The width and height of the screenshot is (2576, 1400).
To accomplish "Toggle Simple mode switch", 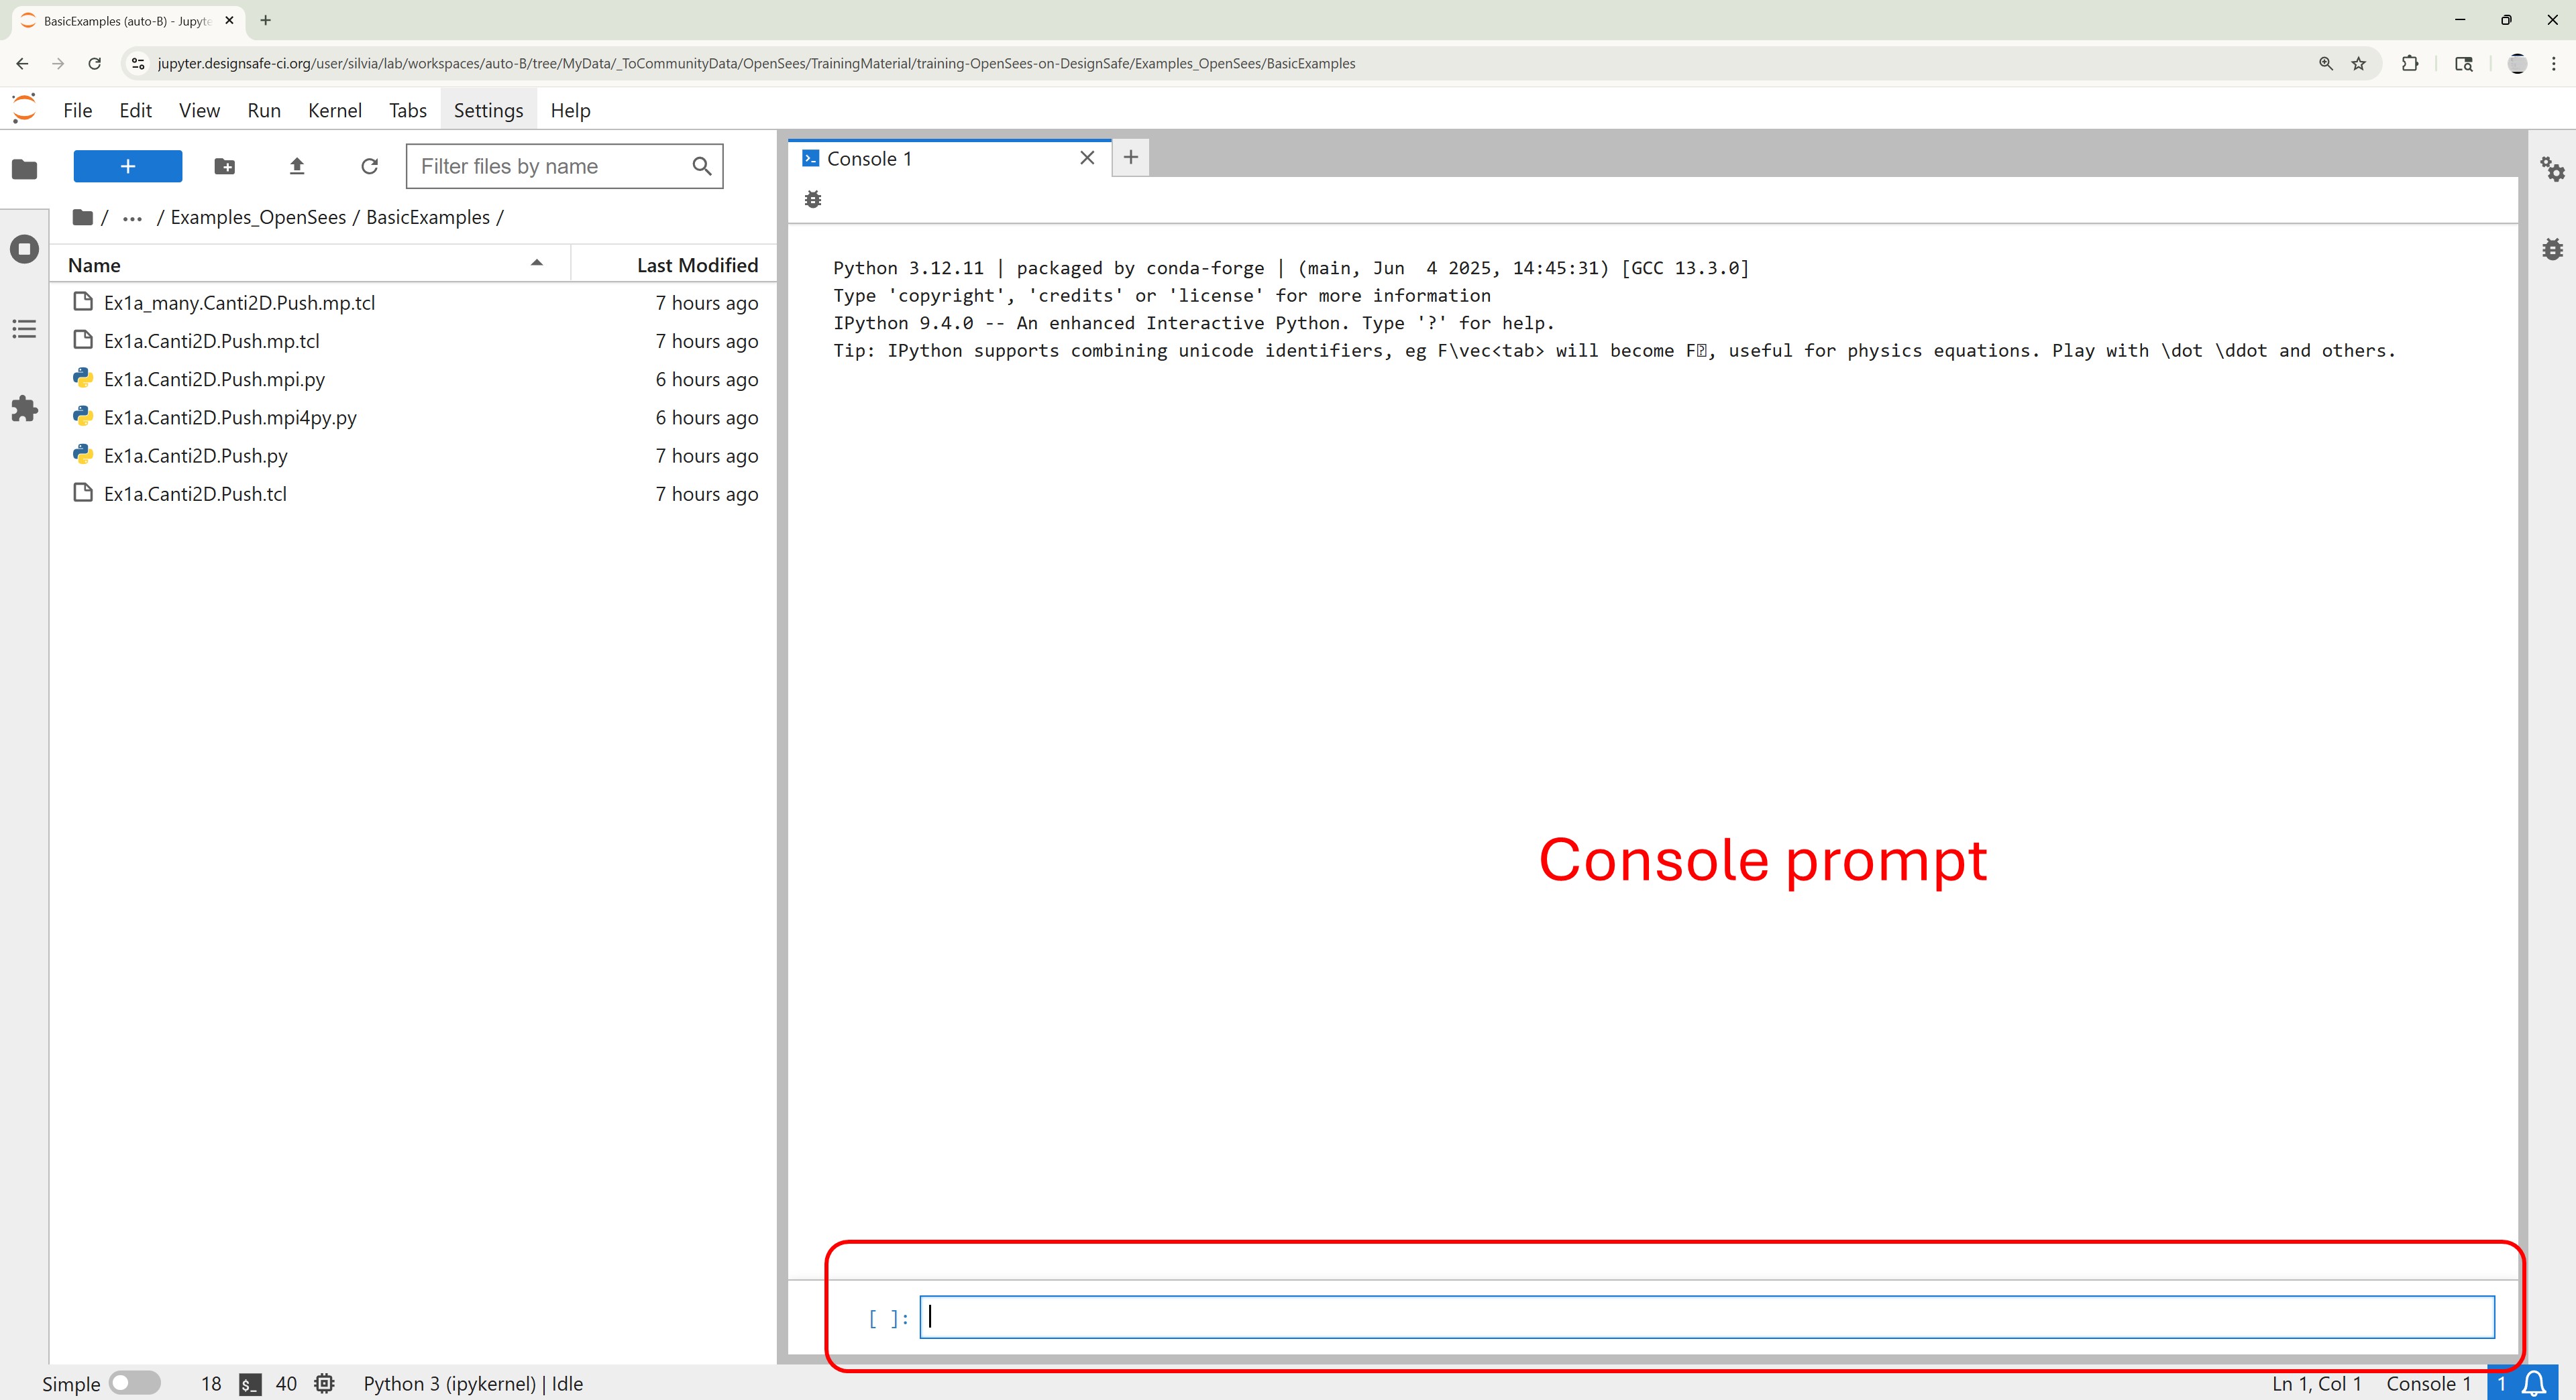I will [x=135, y=1383].
